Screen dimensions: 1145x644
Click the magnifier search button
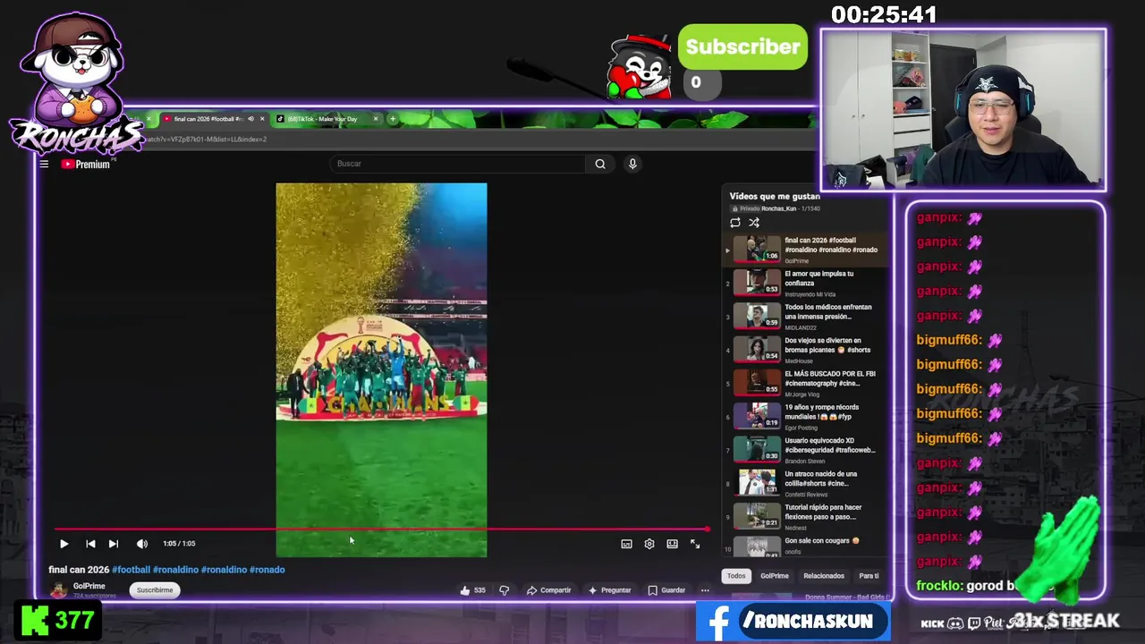600,164
